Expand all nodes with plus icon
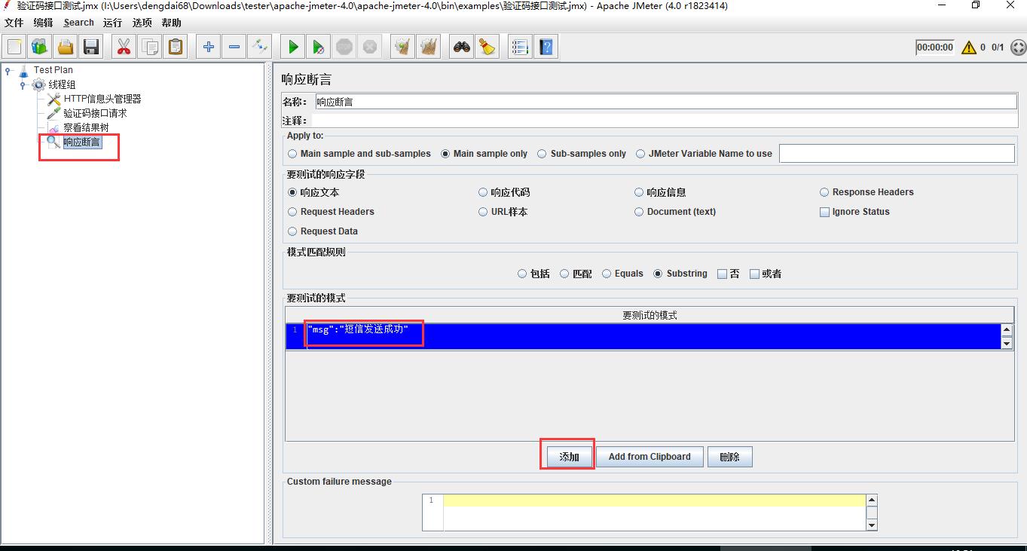Screen dimensions: 1027x551 (209, 47)
